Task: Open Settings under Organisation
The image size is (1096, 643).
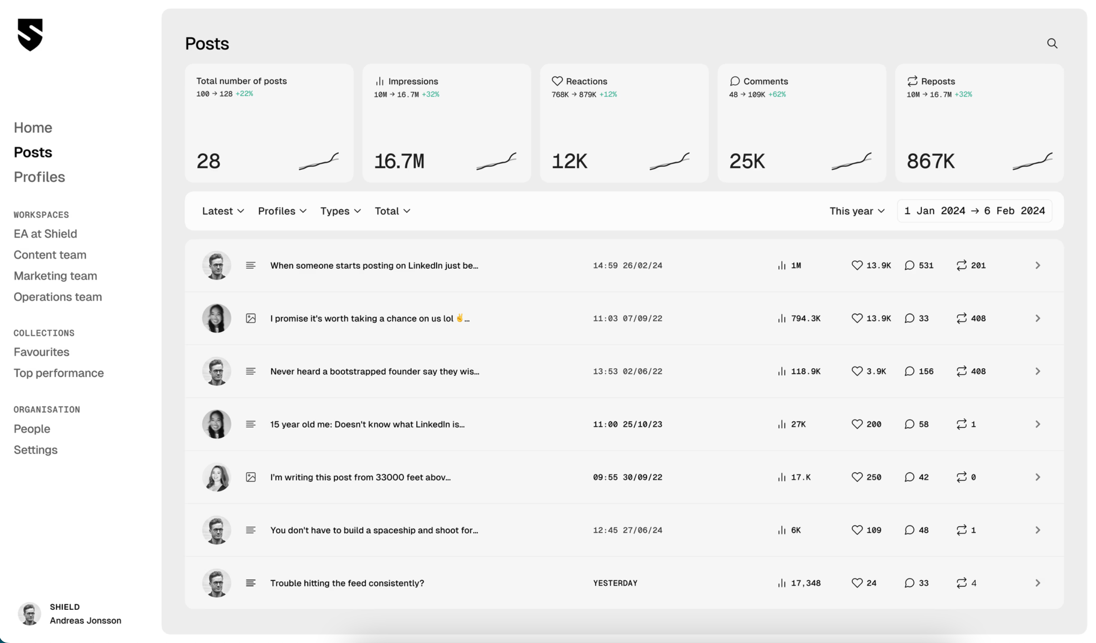Action: (x=35, y=450)
